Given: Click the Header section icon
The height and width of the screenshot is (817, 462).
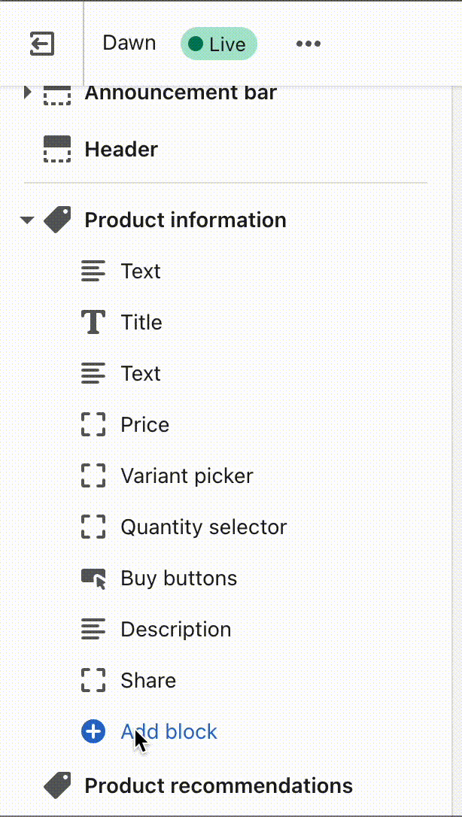Looking at the screenshot, I should [56, 149].
